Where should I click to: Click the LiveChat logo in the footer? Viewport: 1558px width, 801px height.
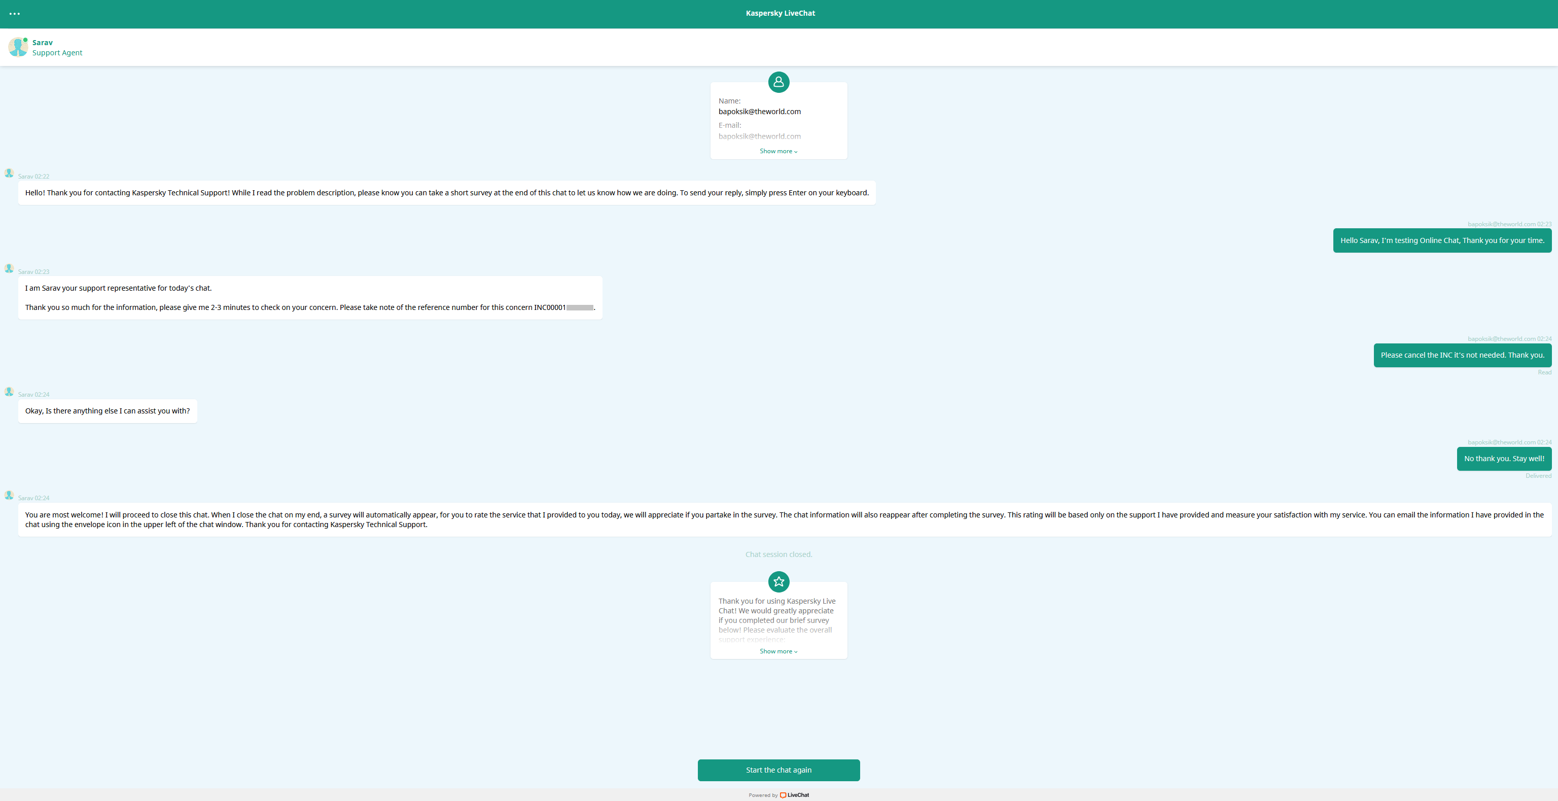point(795,795)
